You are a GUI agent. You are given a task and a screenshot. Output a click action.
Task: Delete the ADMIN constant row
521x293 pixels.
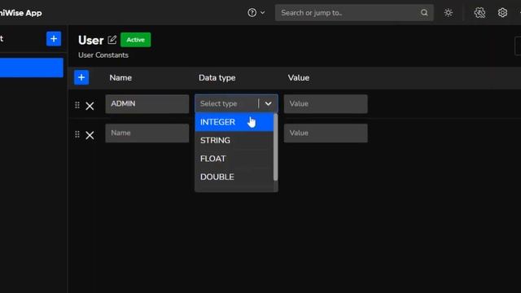coord(90,106)
